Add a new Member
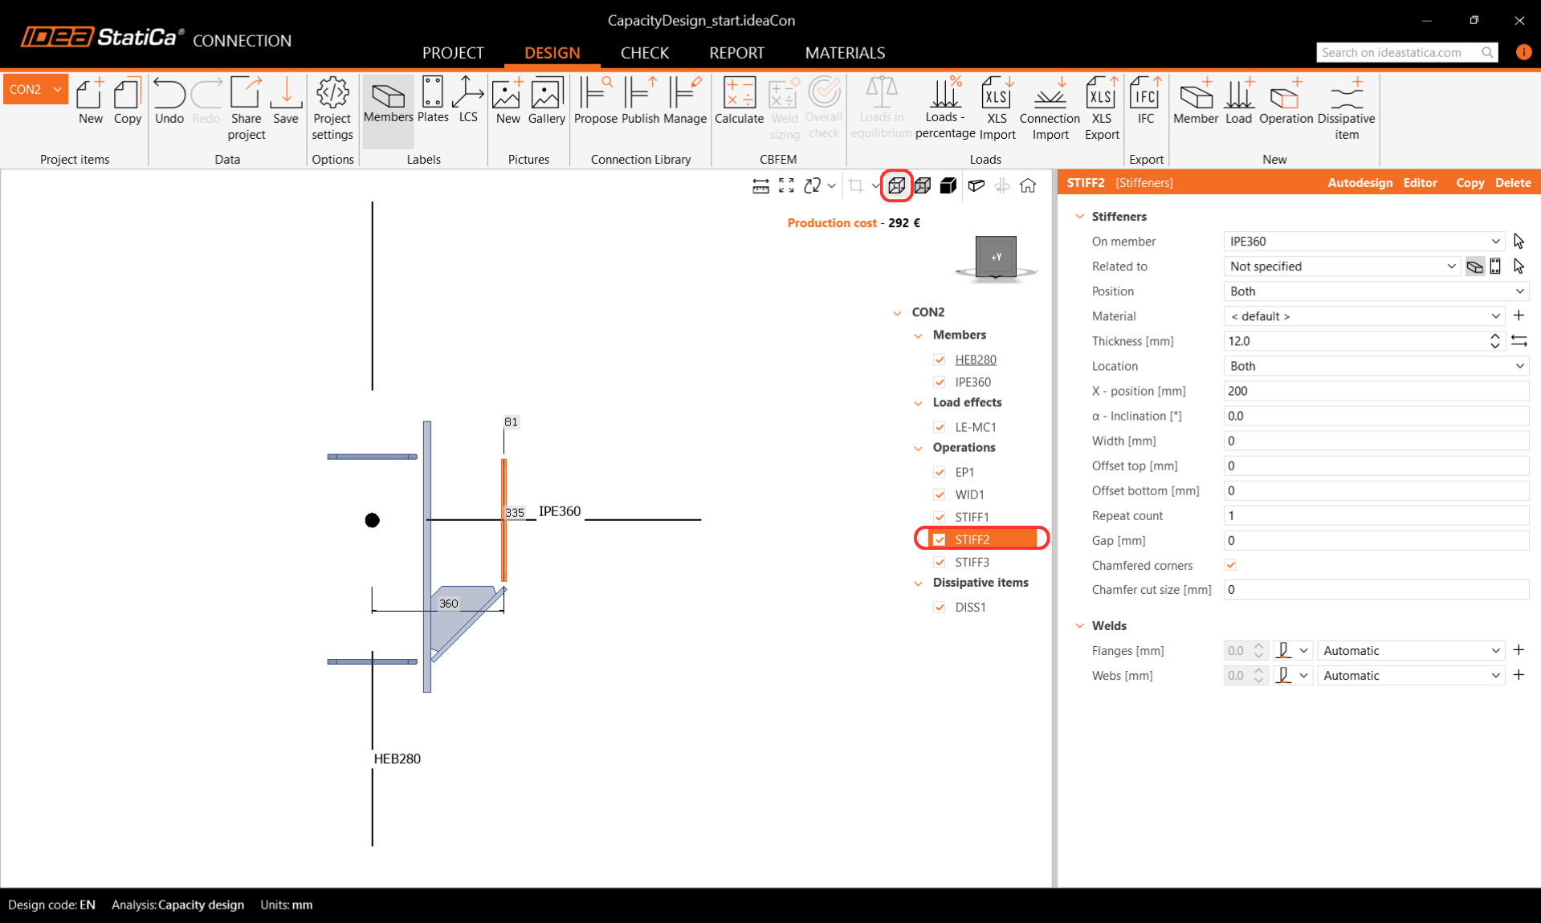 (1195, 101)
